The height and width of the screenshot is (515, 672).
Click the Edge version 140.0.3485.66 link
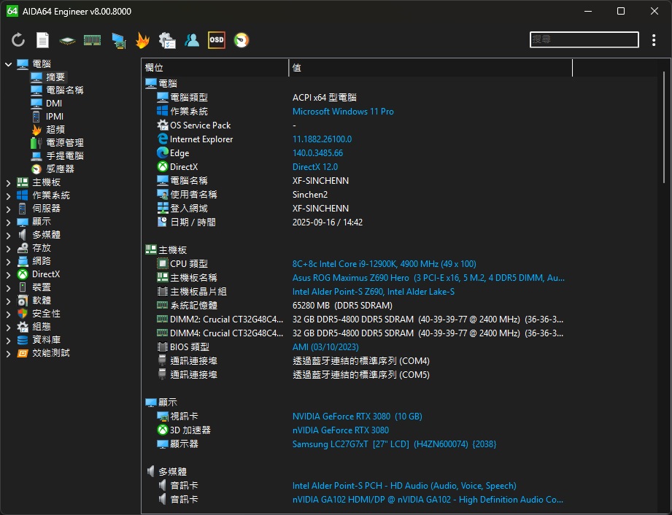coord(317,153)
